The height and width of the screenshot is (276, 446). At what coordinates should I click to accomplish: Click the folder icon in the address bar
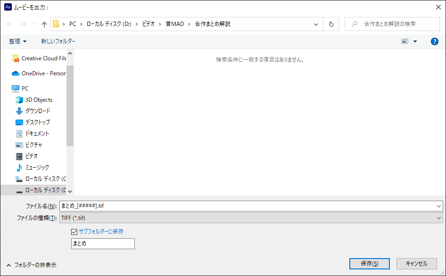56,24
